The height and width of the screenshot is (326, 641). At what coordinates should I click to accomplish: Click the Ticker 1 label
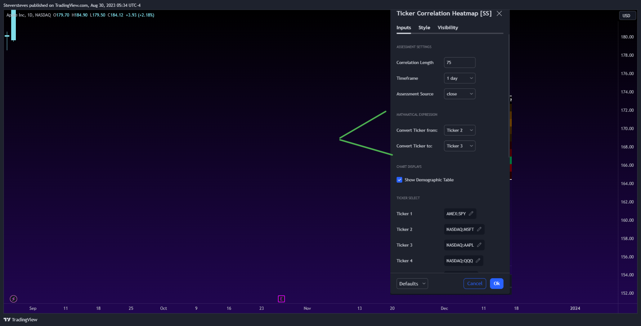click(x=404, y=214)
